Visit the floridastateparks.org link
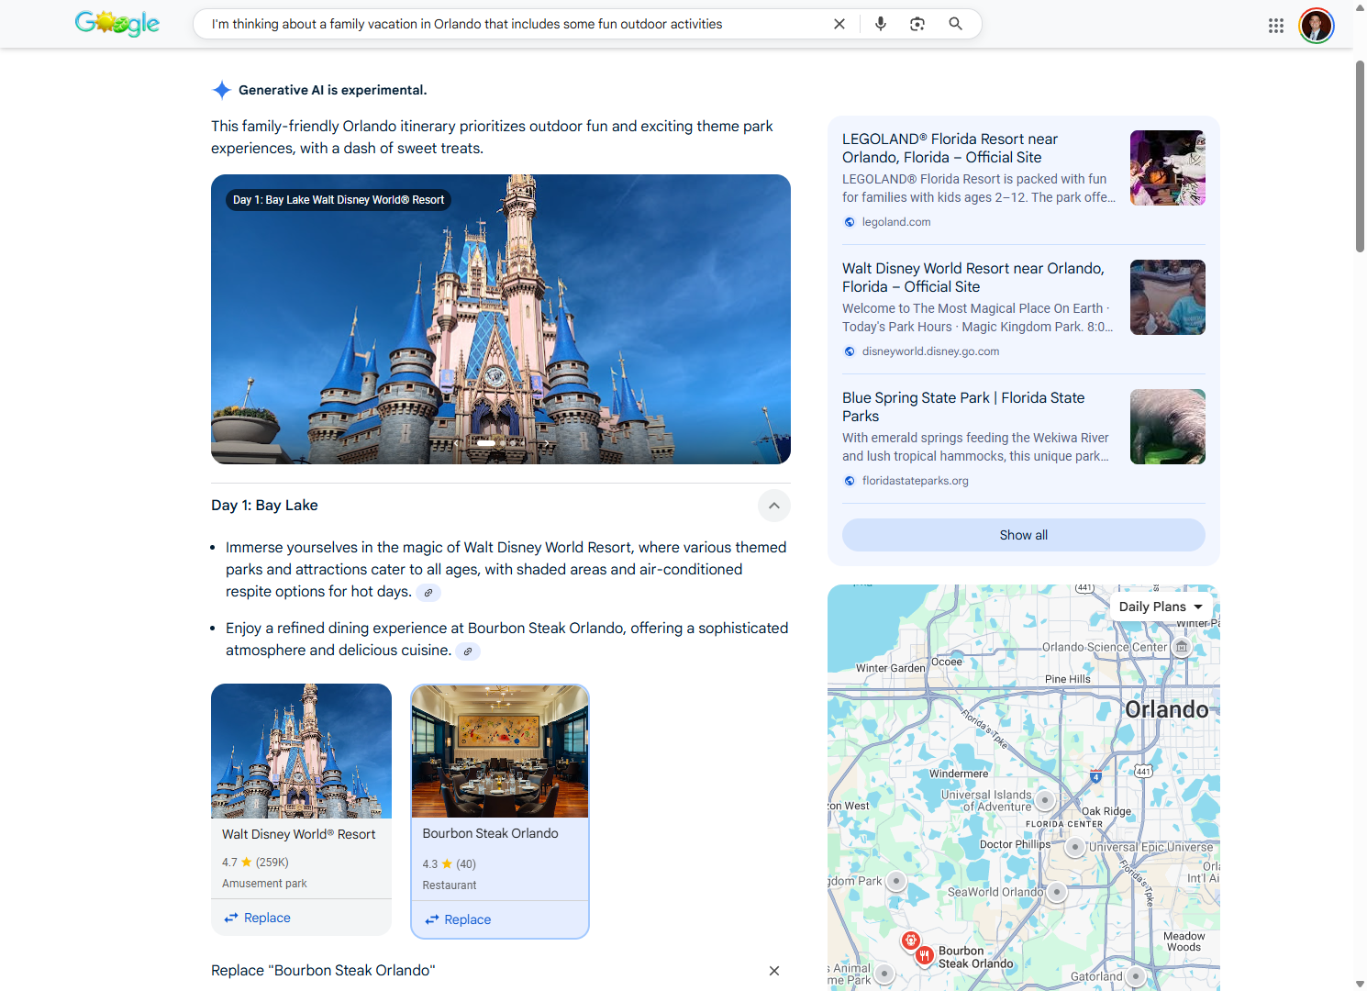Screen dimensions: 1367x991 click(915, 480)
